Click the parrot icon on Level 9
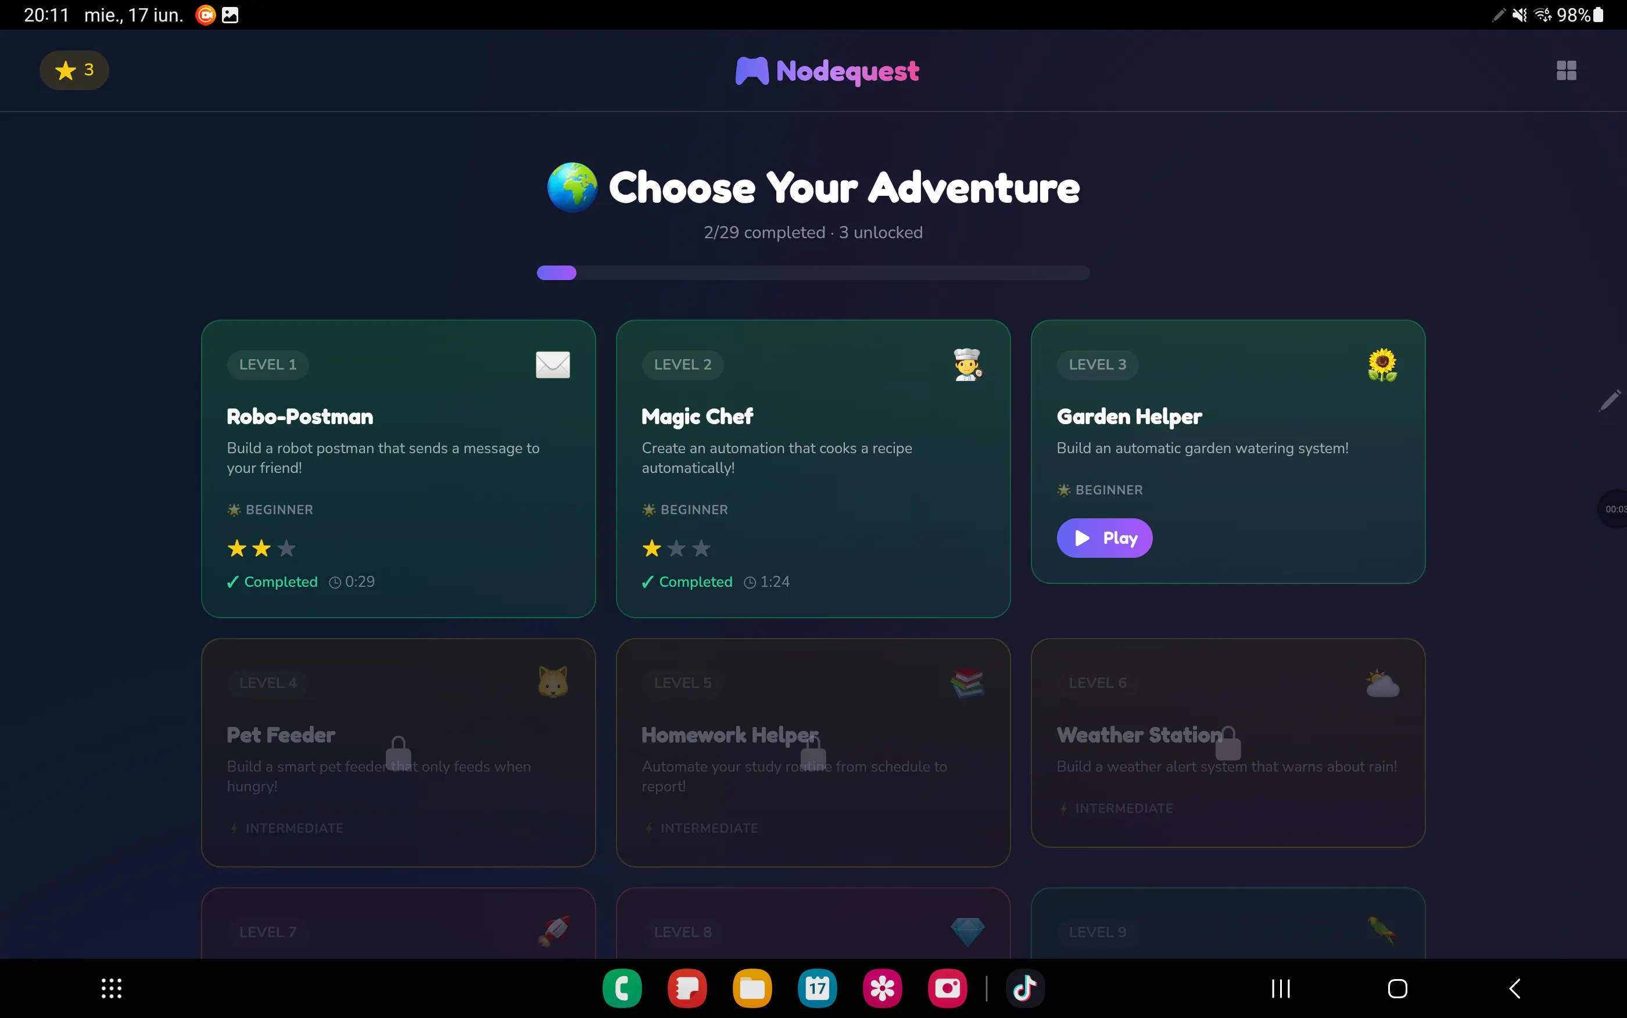The width and height of the screenshot is (1627, 1018). click(1382, 932)
